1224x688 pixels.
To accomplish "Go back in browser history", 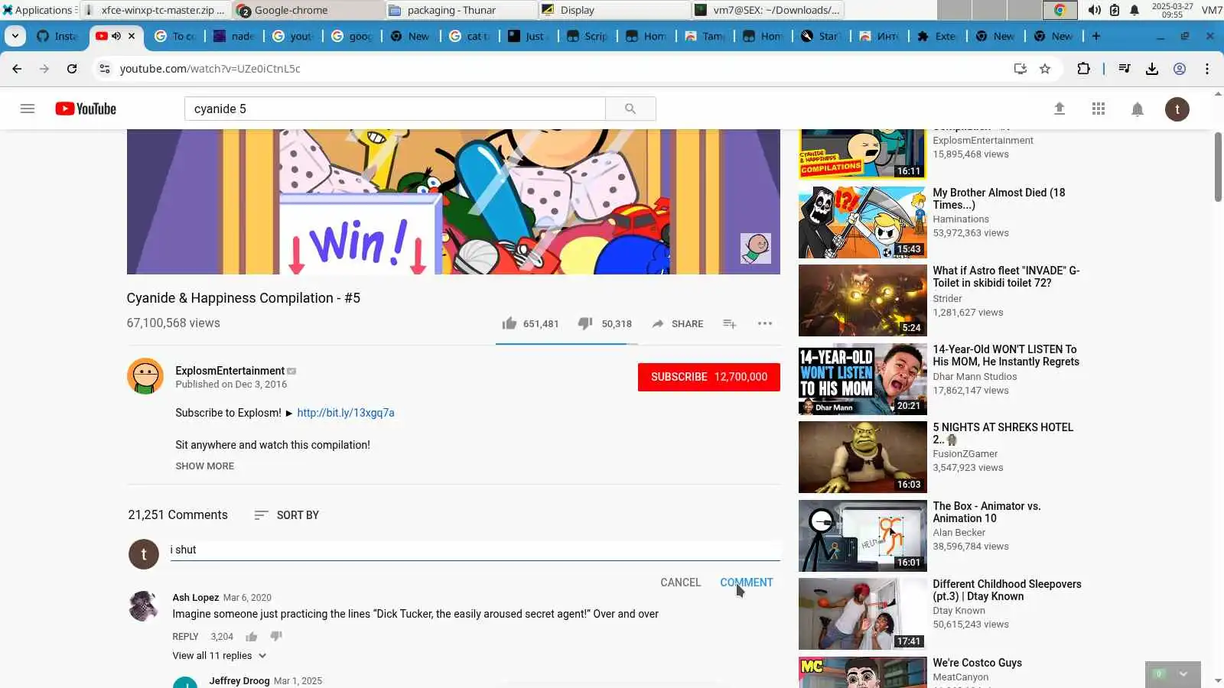I will pyautogui.click(x=17, y=69).
